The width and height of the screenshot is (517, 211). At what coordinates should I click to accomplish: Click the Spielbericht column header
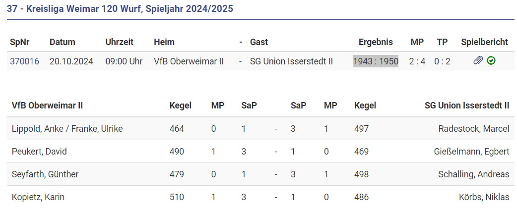tap(484, 42)
